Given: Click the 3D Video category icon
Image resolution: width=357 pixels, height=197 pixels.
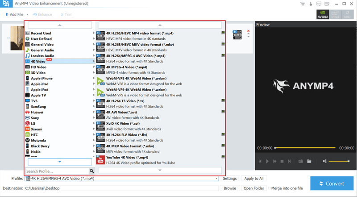Looking at the screenshot, I should [x=27, y=72].
